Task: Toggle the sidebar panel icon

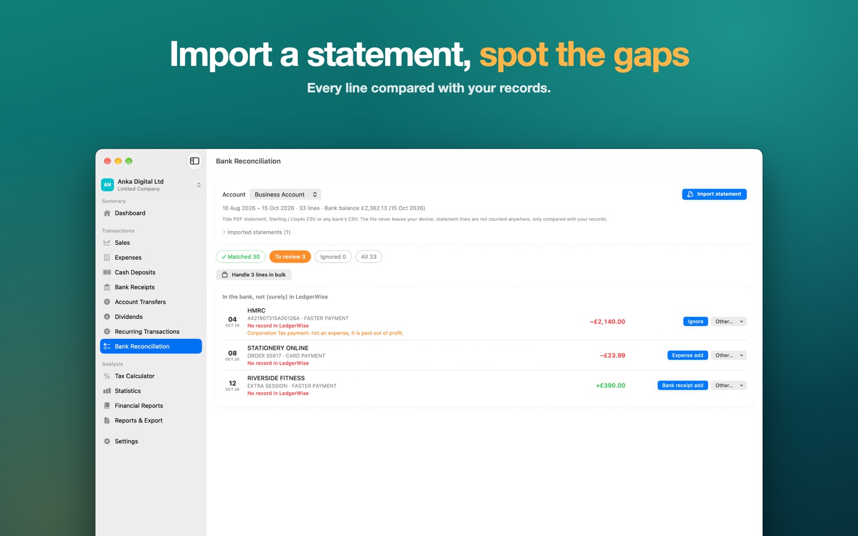Action: (x=195, y=161)
